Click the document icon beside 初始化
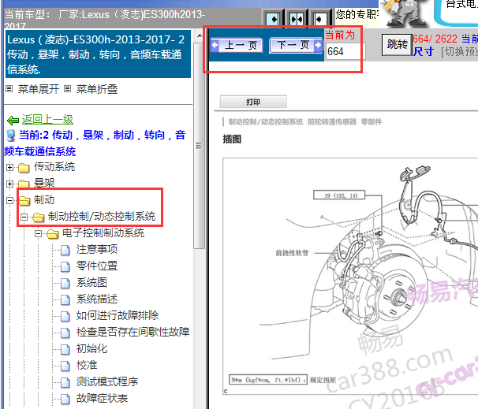Viewport: 478px width, 409px height. 65,349
